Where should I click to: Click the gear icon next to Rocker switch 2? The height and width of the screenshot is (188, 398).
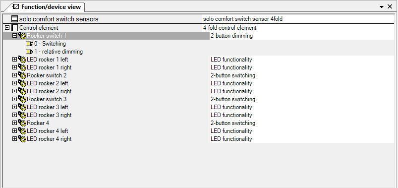22,75
